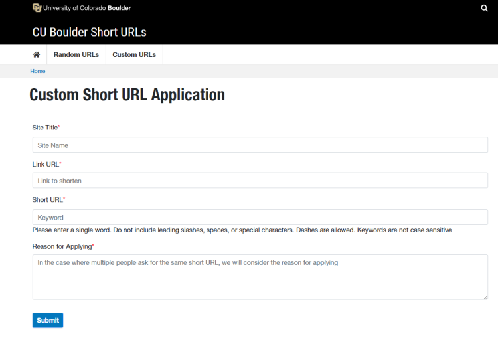Click the CU Boulder Short URLs site title
Viewport: 498px width, 340px height.
coord(89,32)
